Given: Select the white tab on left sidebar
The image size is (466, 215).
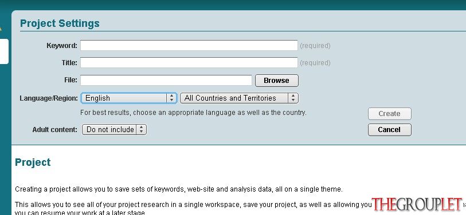Looking at the screenshot, I should 4,51.
